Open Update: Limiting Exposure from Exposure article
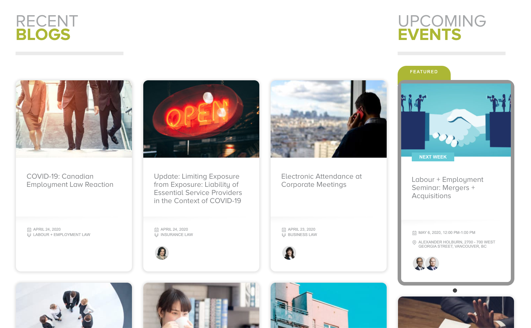This screenshot has width=531, height=328. pyautogui.click(x=198, y=189)
